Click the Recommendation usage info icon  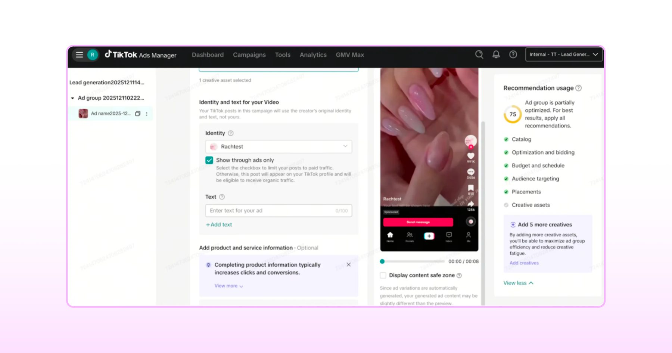(578, 88)
